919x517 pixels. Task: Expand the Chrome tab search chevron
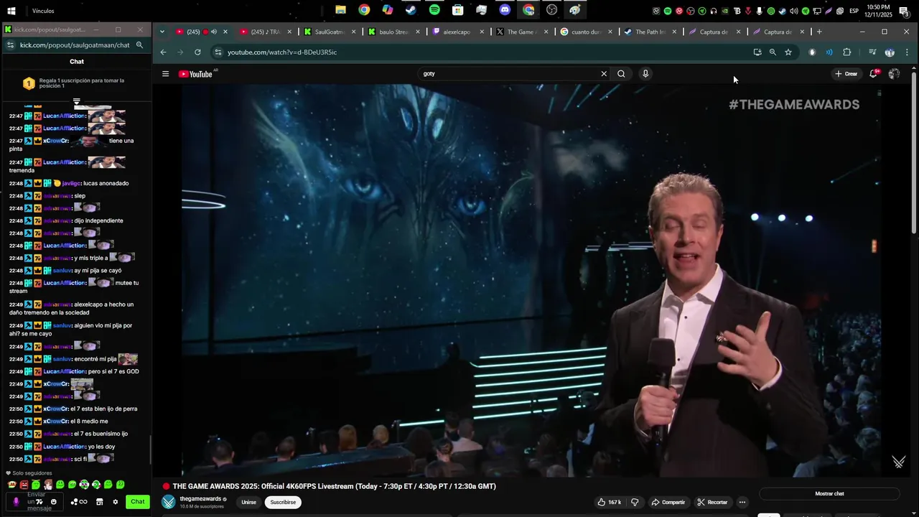pos(162,32)
